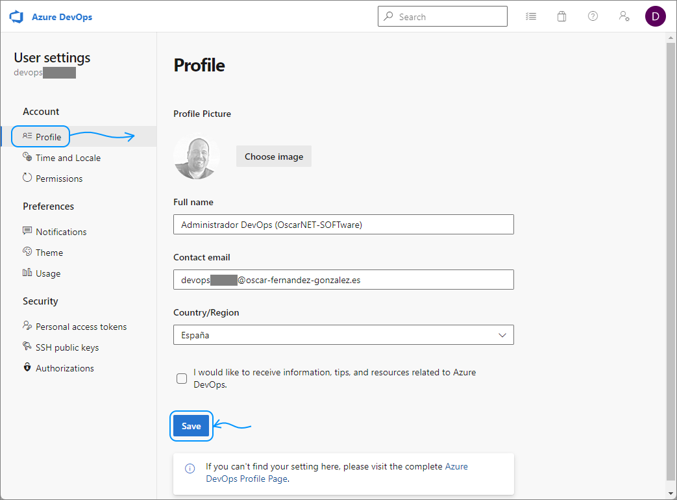677x500 pixels.
Task: Click the Country/Region label
Action: (x=206, y=312)
